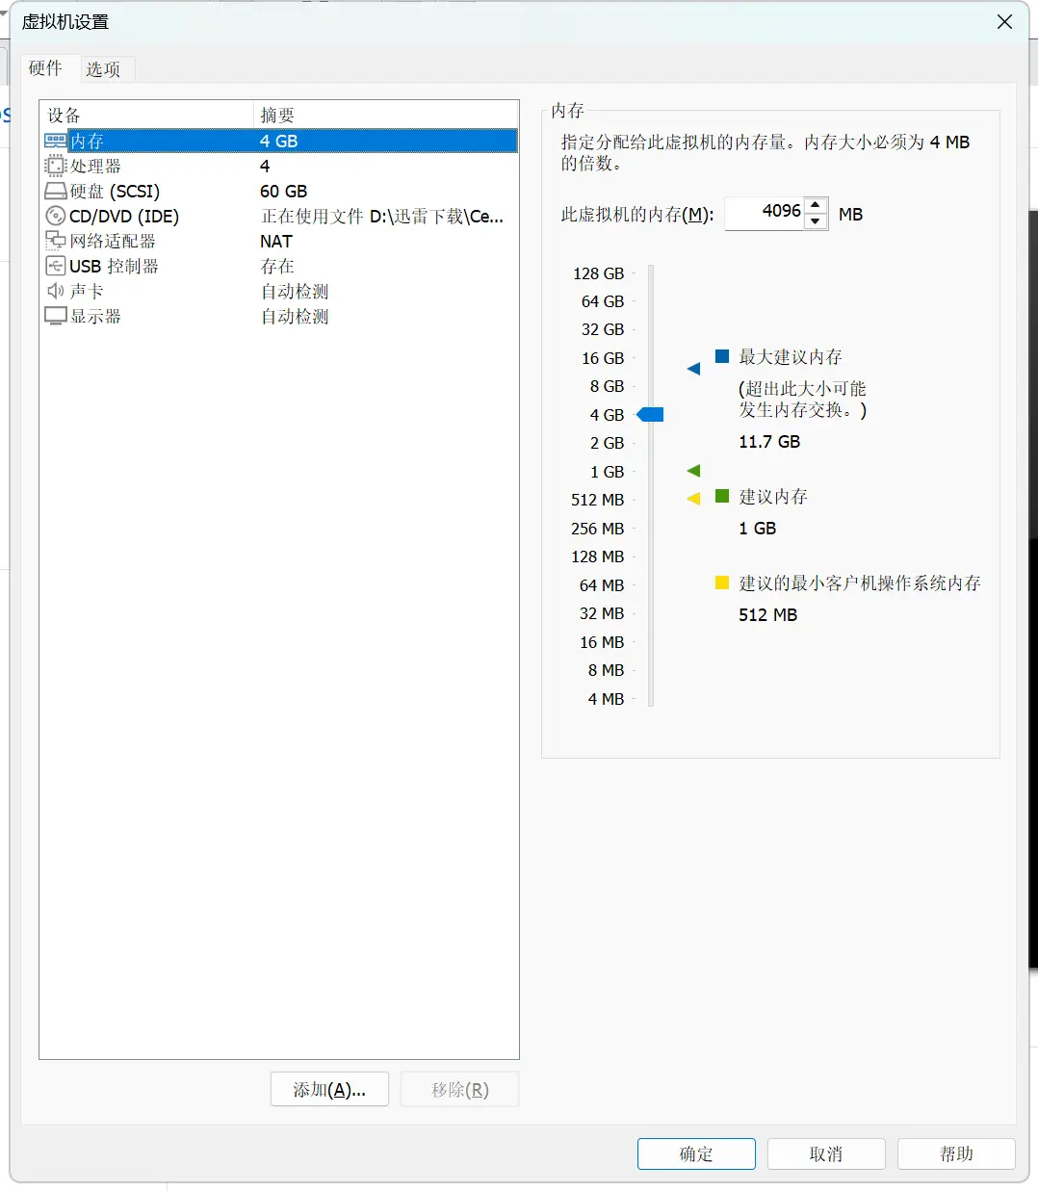This screenshot has height=1191, width=1038.
Task: Click the processor summary value 4
Action: [265, 166]
